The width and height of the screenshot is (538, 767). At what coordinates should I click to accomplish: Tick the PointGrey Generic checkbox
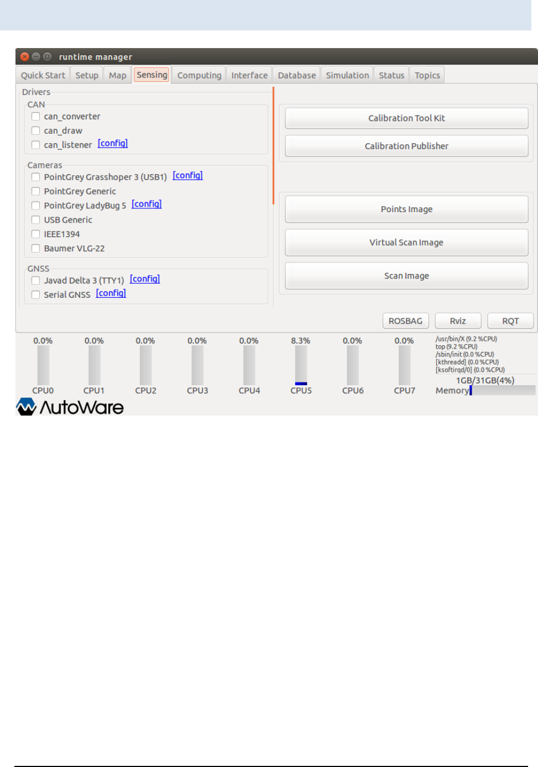(35, 192)
